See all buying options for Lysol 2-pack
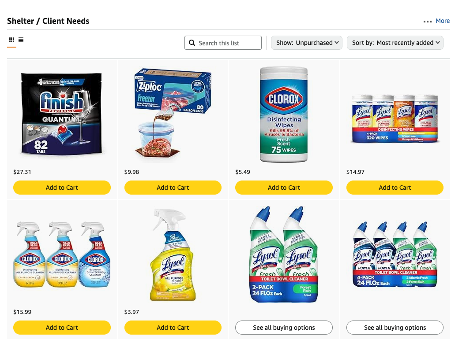 tap(284, 328)
